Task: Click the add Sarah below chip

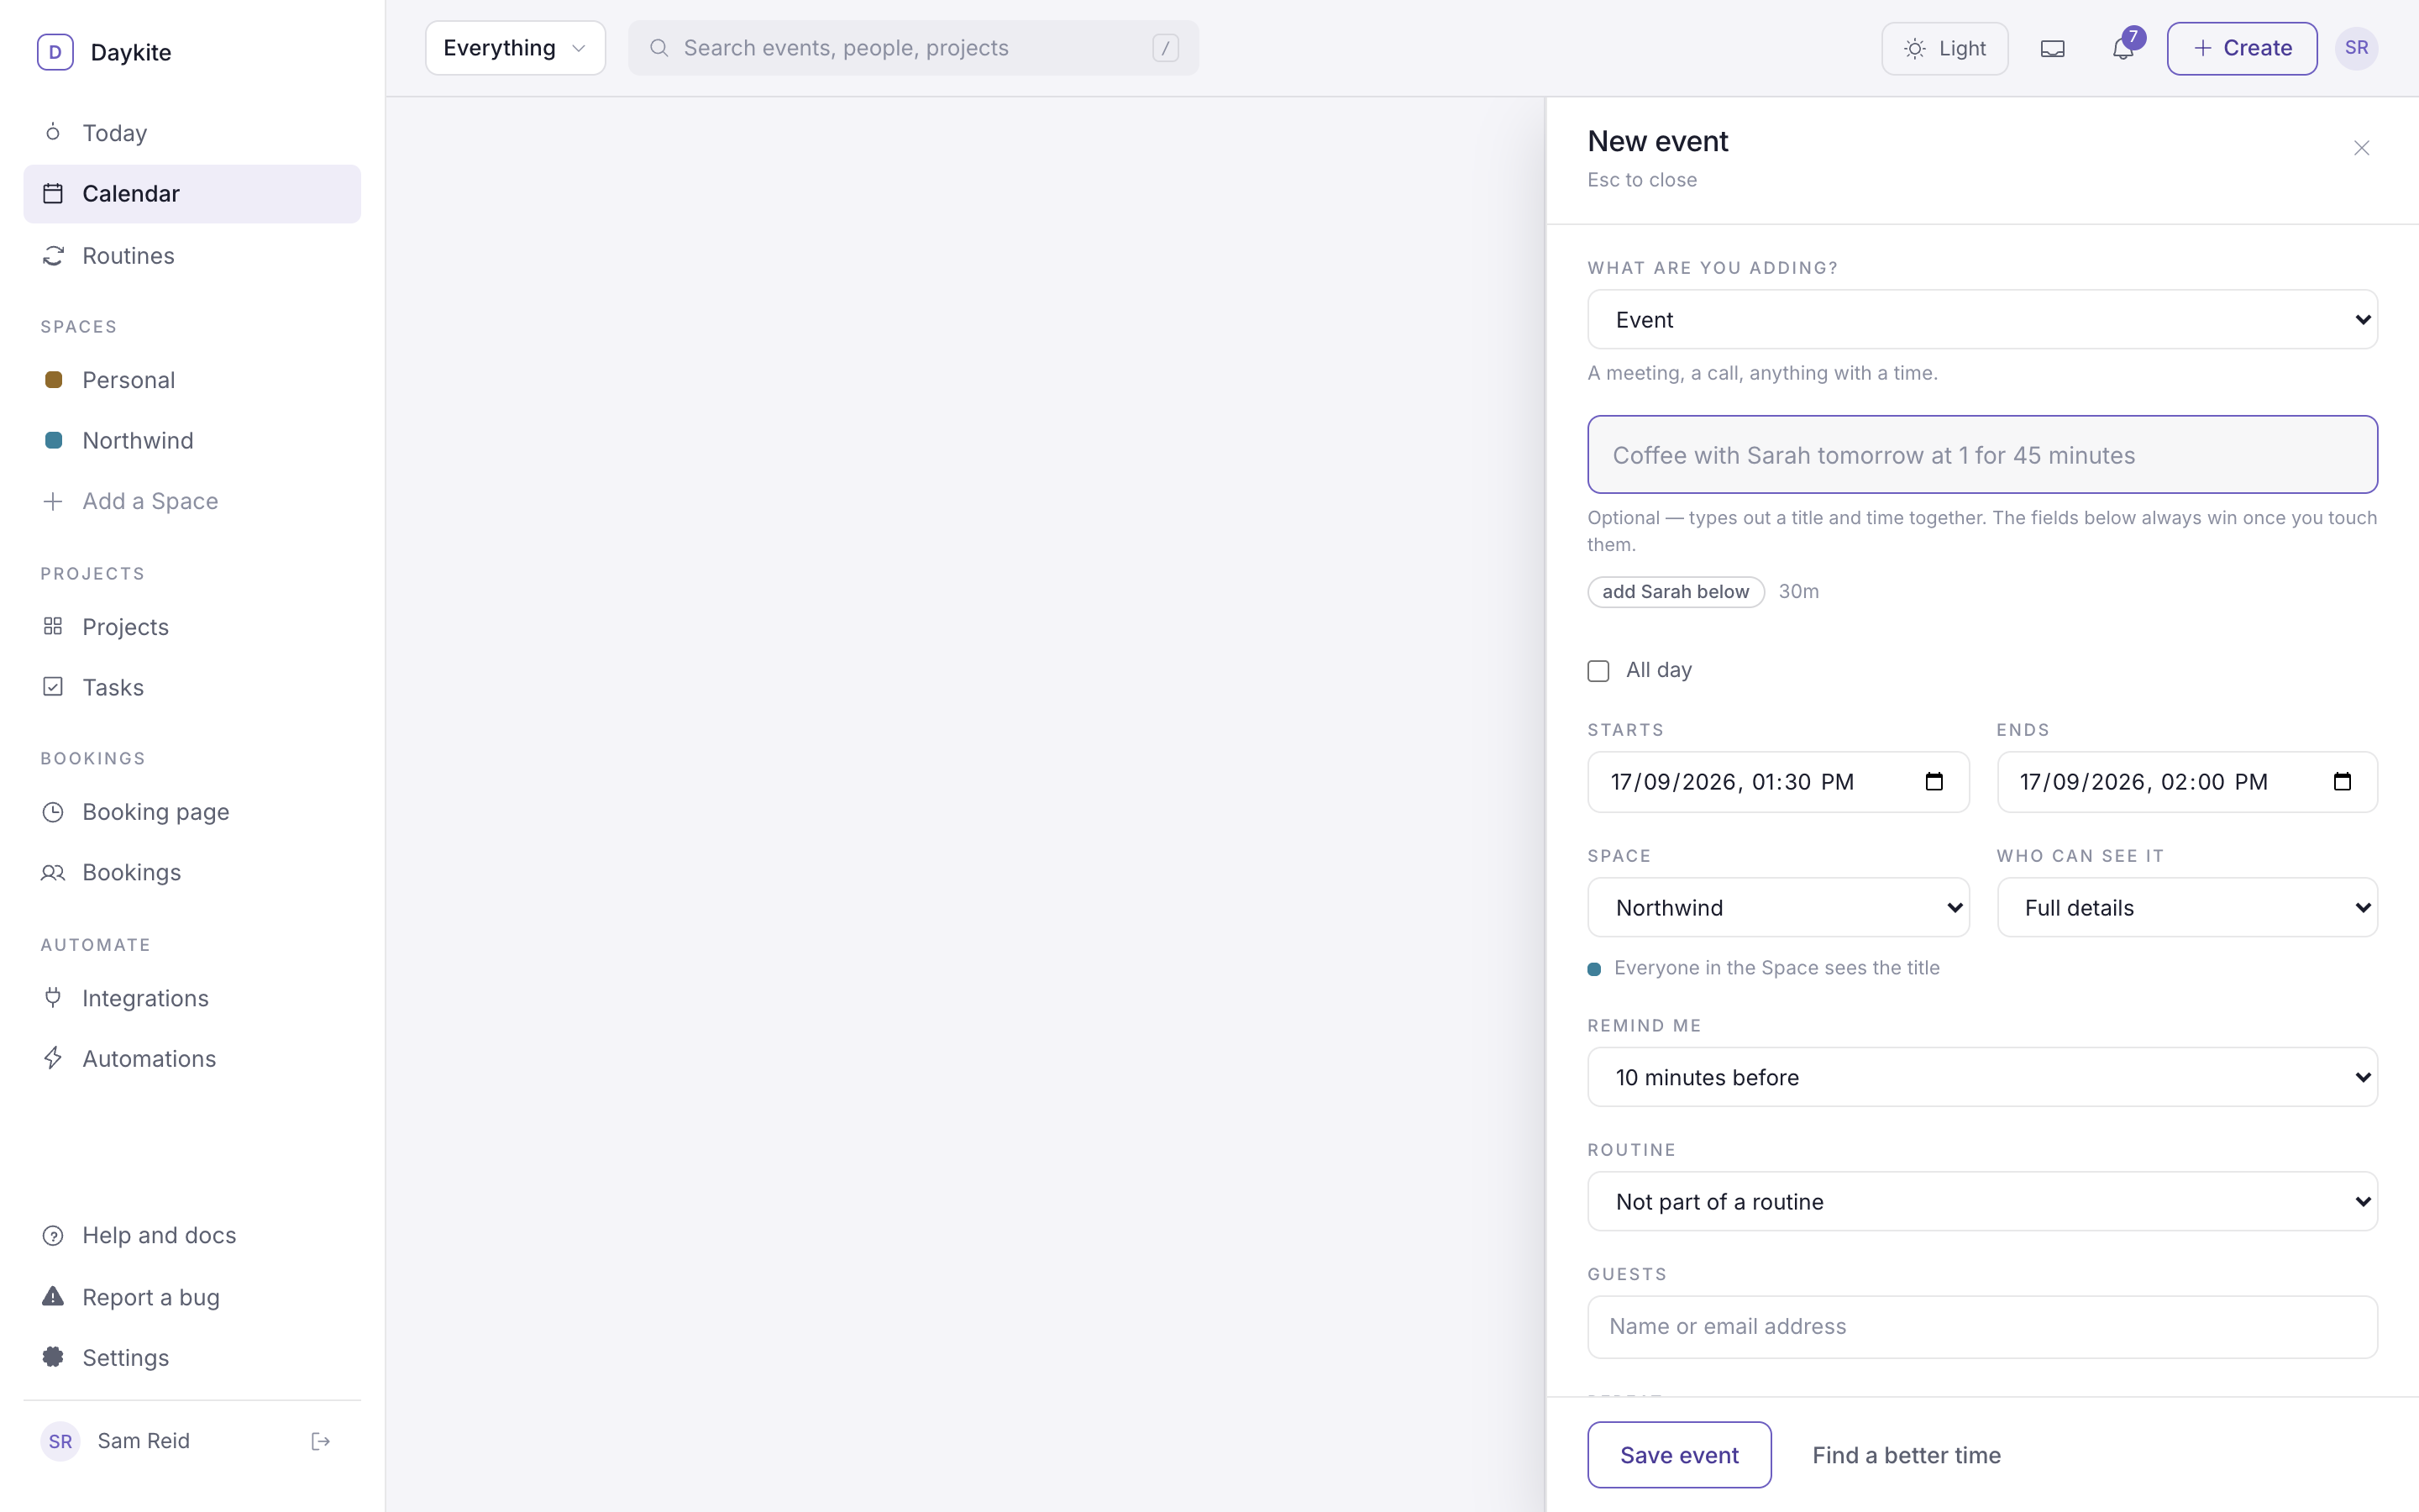Action: coord(1676,592)
